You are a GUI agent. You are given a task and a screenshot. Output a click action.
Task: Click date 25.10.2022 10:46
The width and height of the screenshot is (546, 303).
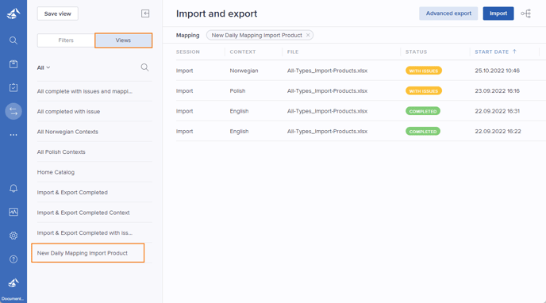[497, 71]
